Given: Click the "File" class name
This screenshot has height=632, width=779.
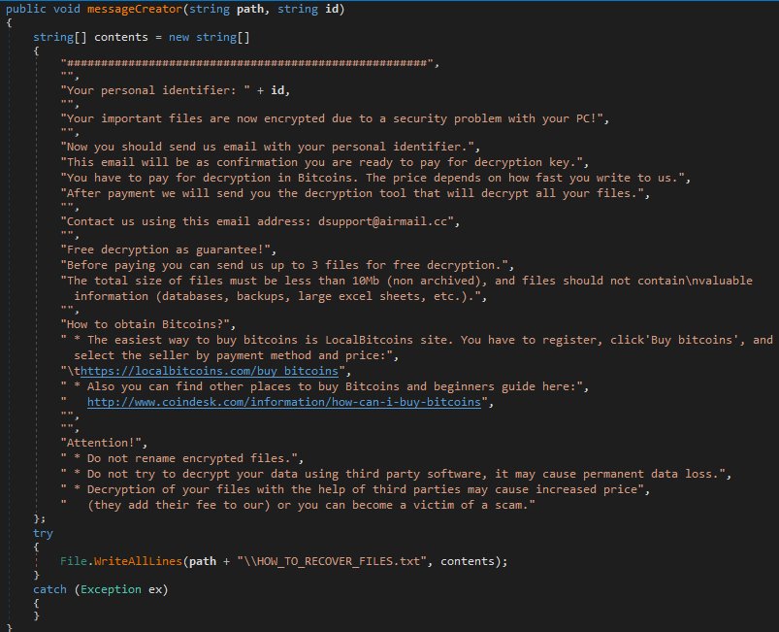Looking at the screenshot, I should click(x=74, y=561).
